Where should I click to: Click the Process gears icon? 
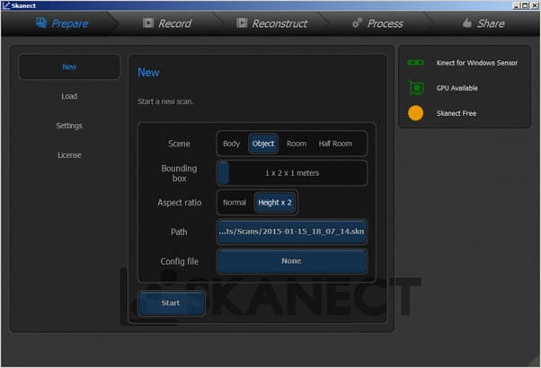click(357, 22)
